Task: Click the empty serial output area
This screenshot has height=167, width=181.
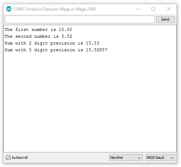Action: 90,102
